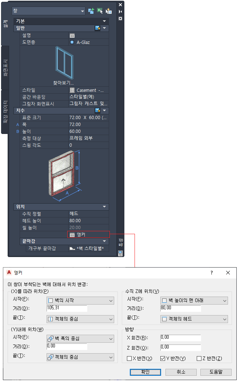Open the 앵커 worksheet row
Screen dimensions: 240x383
pos(89,235)
